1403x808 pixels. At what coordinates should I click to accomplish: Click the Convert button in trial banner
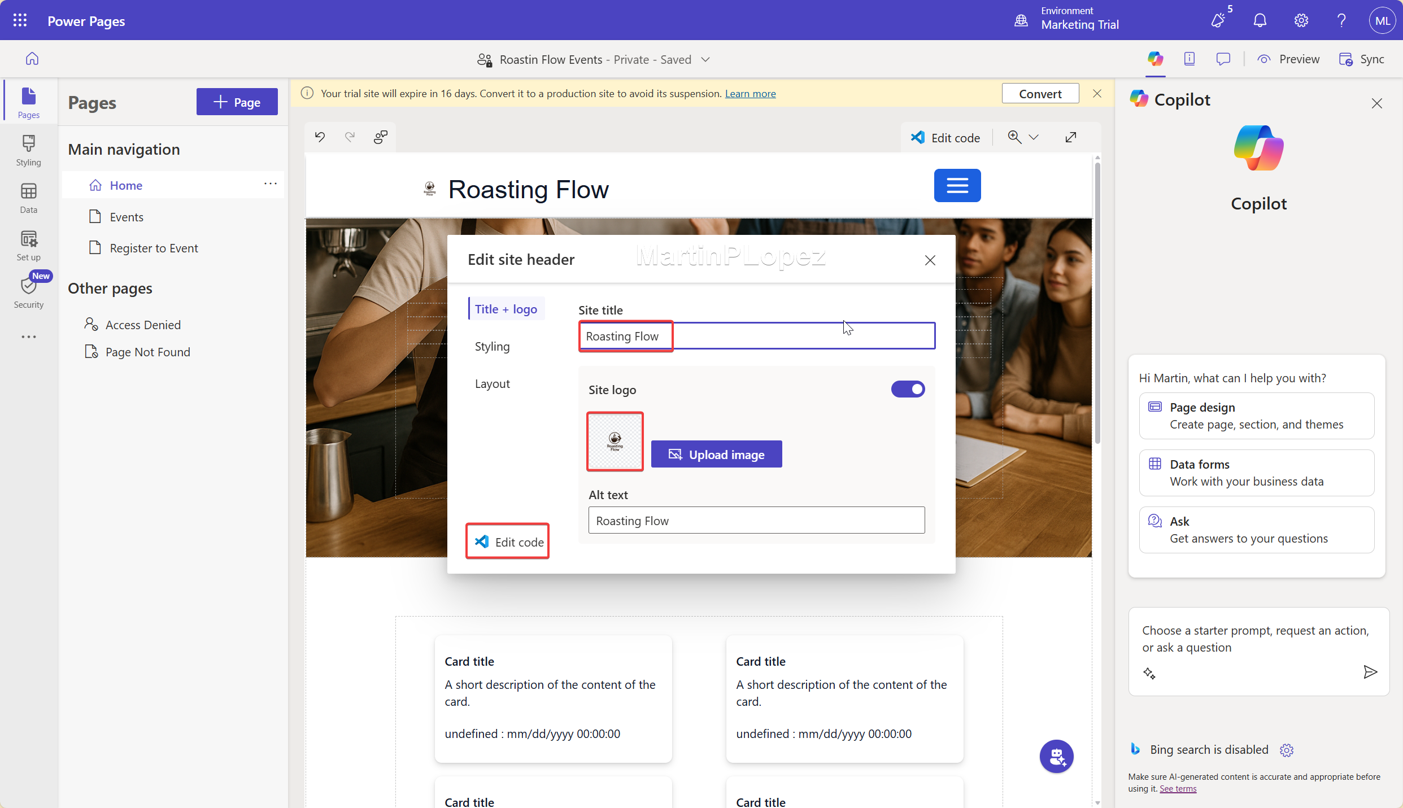coord(1040,94)
